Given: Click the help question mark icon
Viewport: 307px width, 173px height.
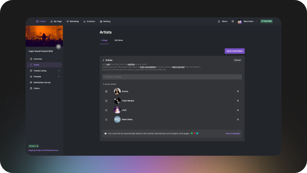Looking at the screenshot, I should coord(232,21).
